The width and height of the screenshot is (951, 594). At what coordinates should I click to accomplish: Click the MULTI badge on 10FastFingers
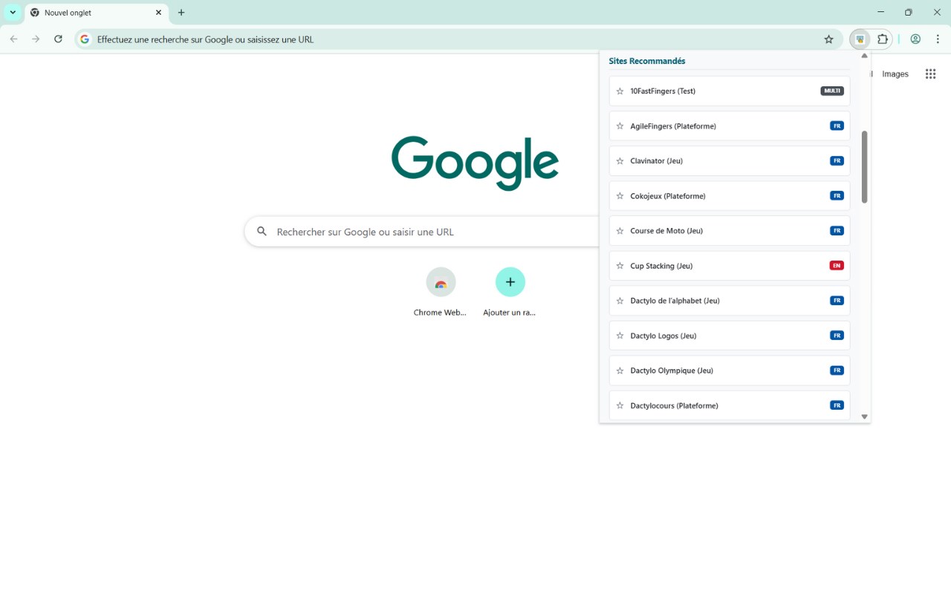coord(832,91)
